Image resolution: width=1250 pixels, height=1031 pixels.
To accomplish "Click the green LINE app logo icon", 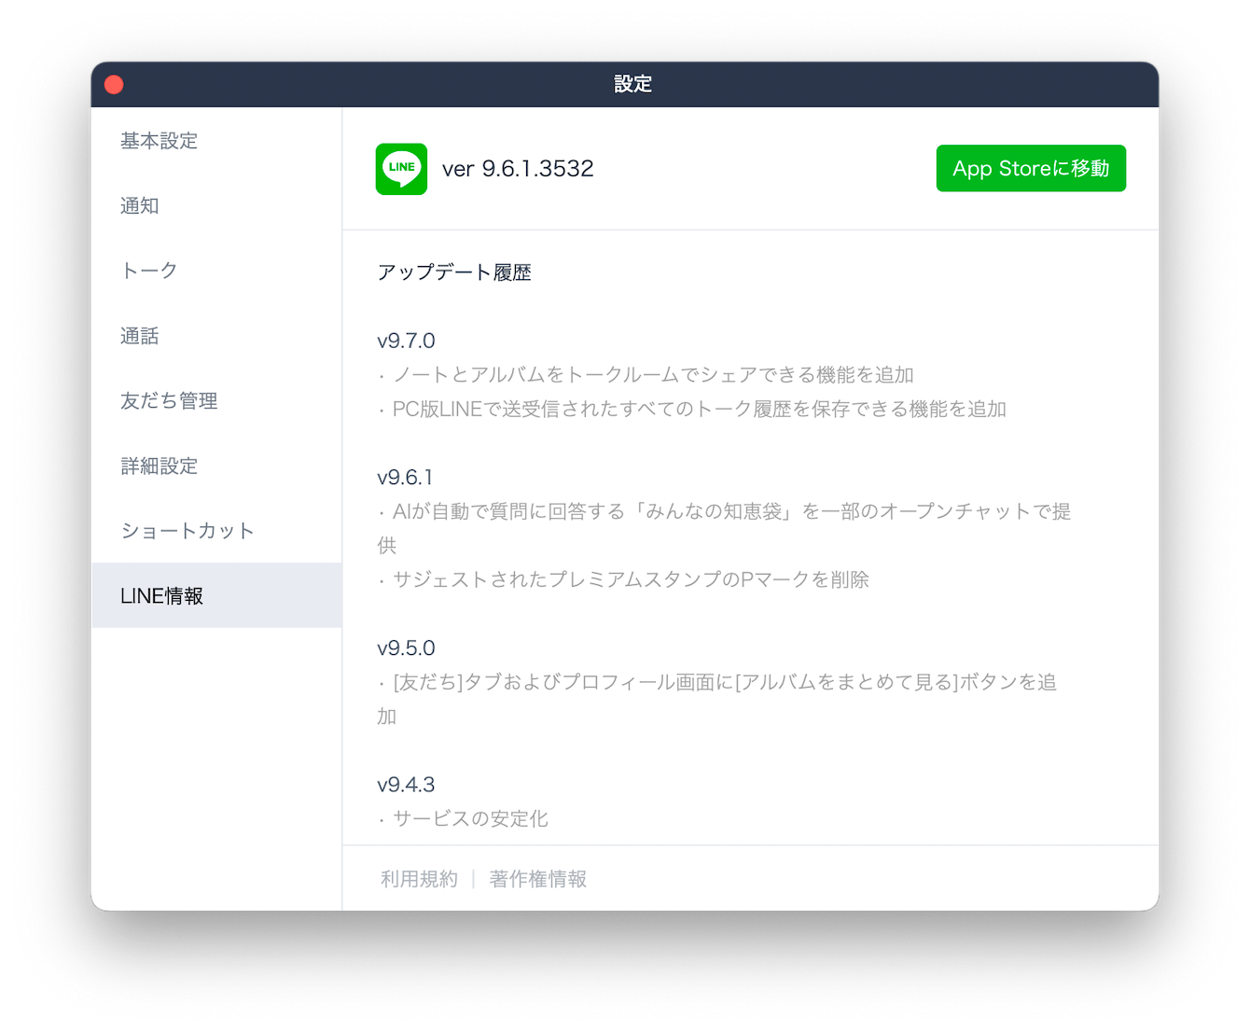I will [401, 169].
